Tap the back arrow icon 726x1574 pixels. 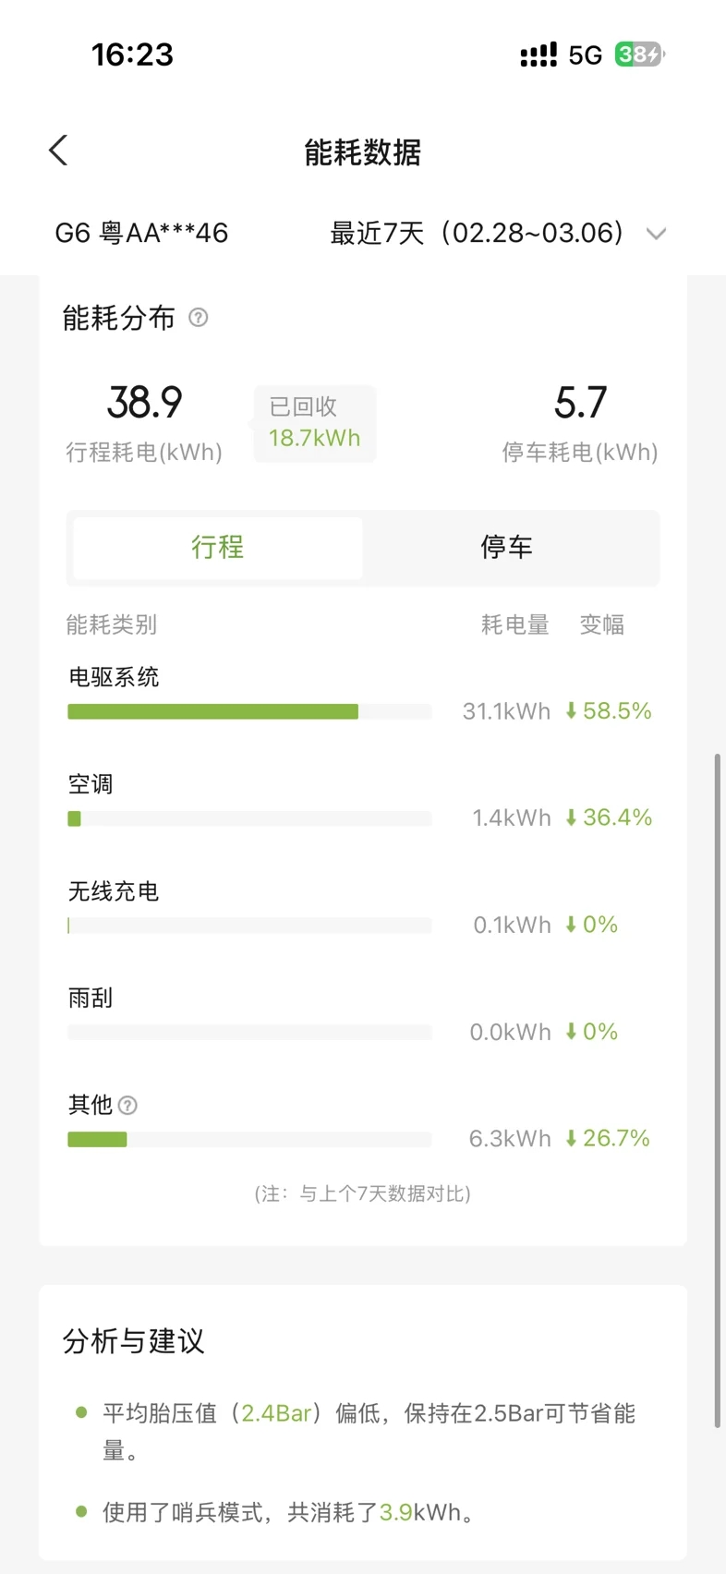click(59, 151)
